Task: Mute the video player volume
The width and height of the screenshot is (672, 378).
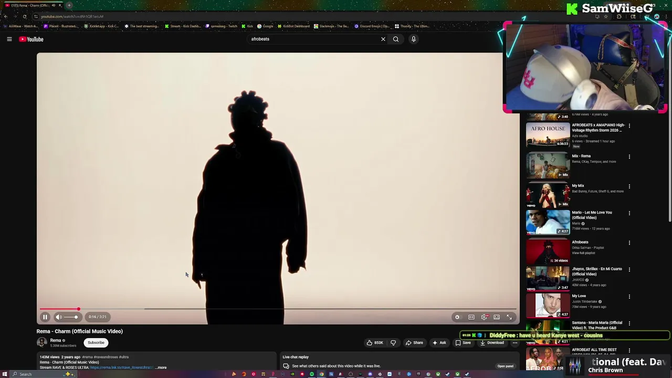Action: point(59,317)
